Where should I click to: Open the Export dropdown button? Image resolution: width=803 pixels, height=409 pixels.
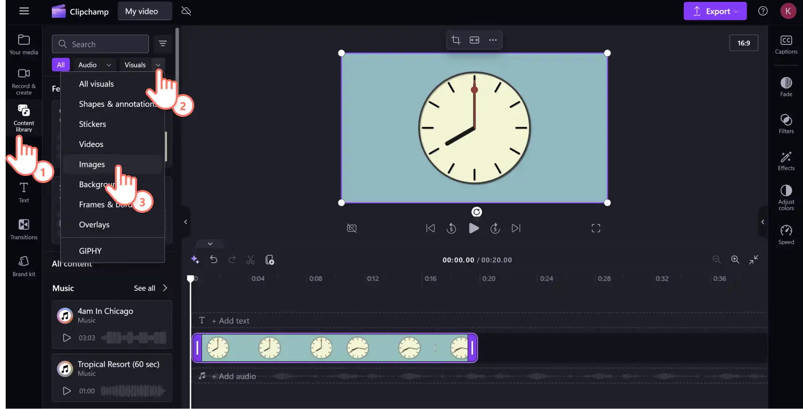point(715,11)
